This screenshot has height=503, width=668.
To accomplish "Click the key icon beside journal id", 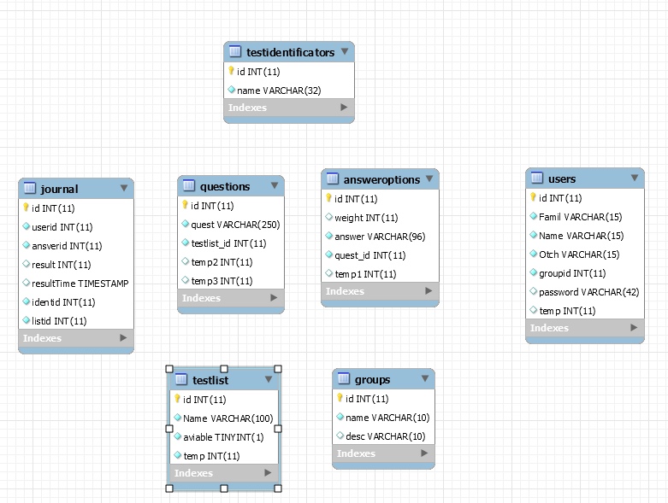I will point(26,208).
